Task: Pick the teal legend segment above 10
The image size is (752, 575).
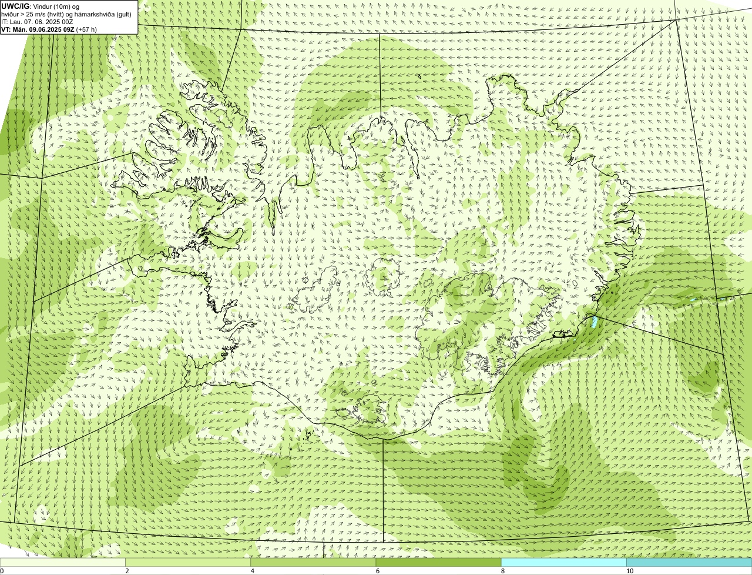Action: (x=689, y=562)
